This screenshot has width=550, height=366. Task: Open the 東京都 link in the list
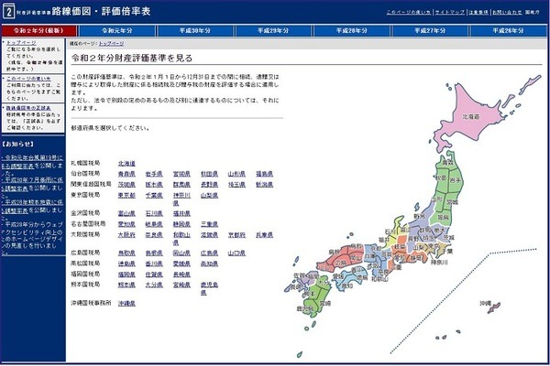click(126, 196)
